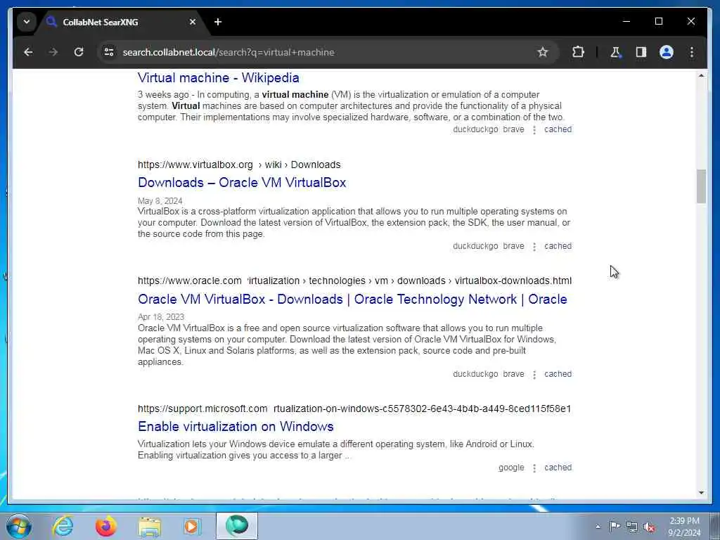
Task: Click the vertical scrollbar thumb
Action: click(701, 186)
